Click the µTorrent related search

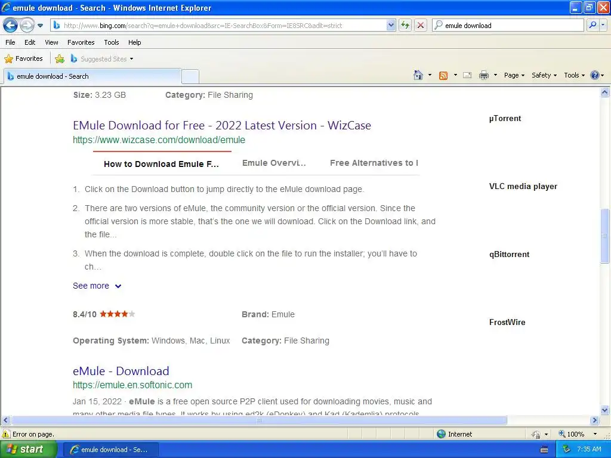[x=505, y=119]
